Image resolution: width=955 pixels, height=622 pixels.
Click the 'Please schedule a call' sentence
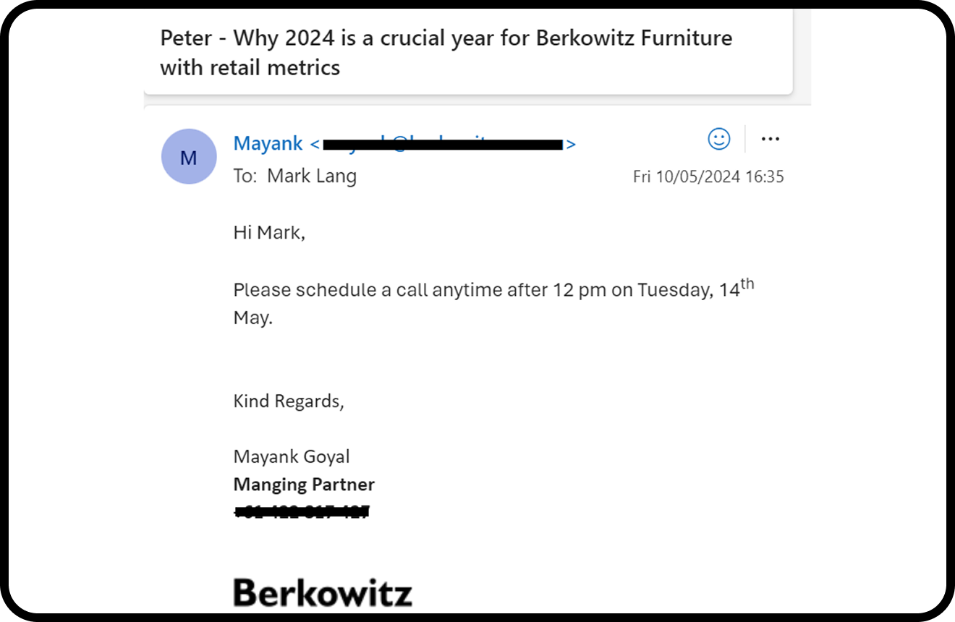[493, 303]
